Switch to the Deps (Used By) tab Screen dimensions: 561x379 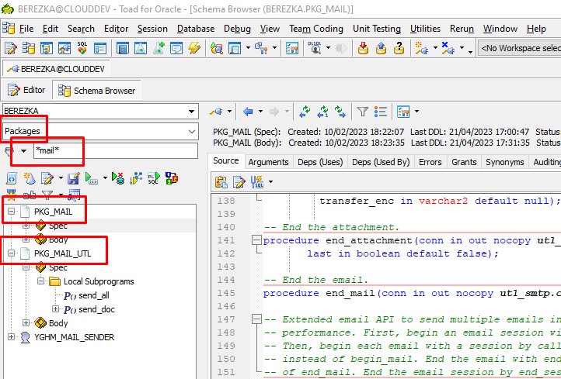tap(381, 162)
